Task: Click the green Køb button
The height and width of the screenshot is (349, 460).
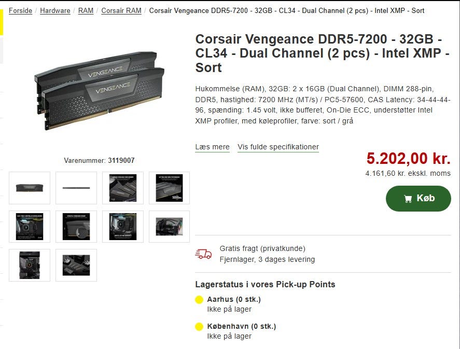Action: click(419, 199)
